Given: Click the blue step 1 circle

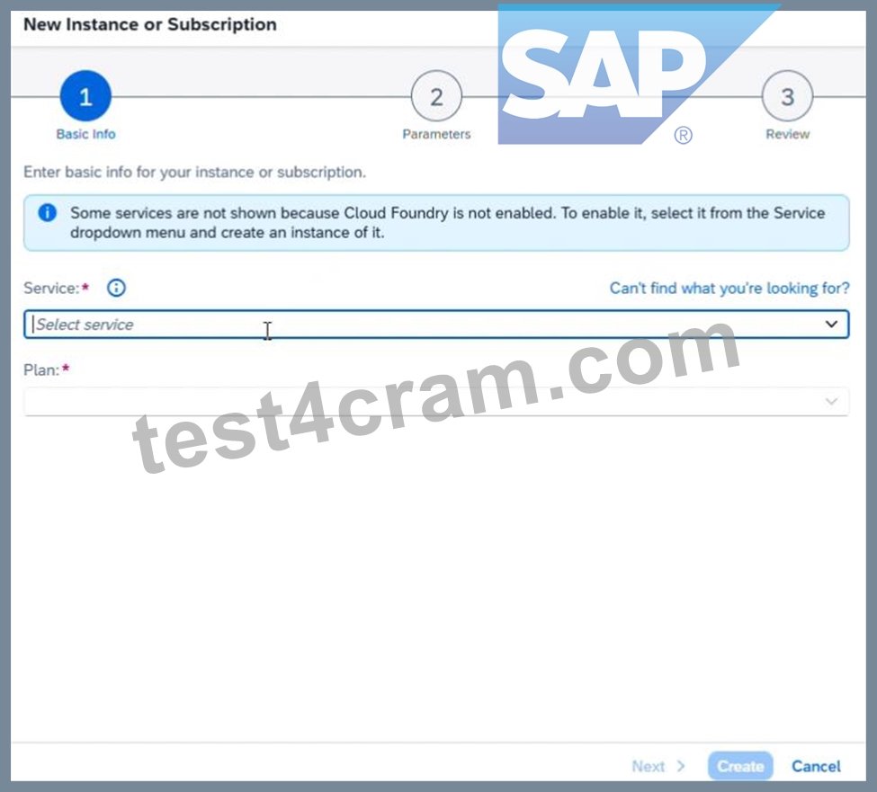Looking at the screenshot, I should pyautogui.click(x=85, y=96).
